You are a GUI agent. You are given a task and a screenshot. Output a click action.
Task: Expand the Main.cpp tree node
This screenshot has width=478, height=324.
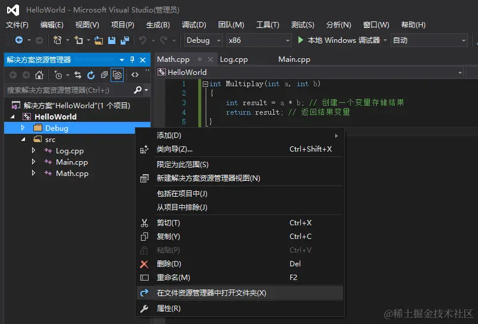tap(33, 162)
